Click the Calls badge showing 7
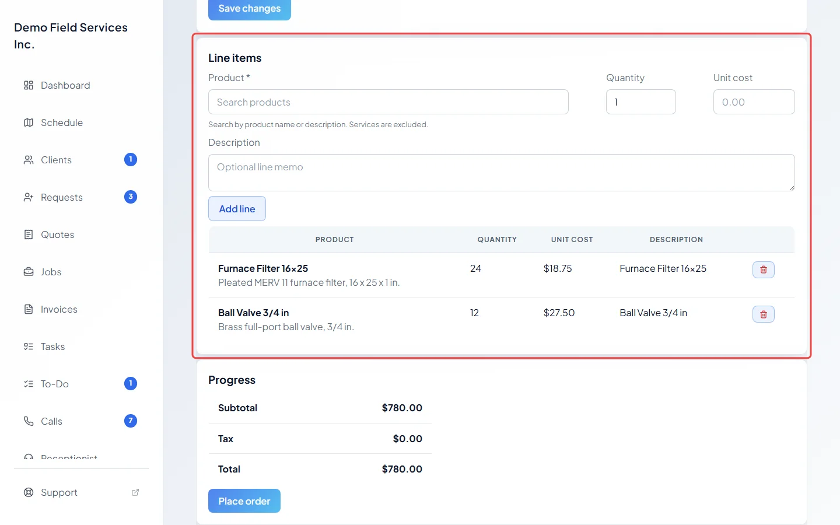Image resolution: width=840 pixels, height=525 pixels. coord(131,421)
